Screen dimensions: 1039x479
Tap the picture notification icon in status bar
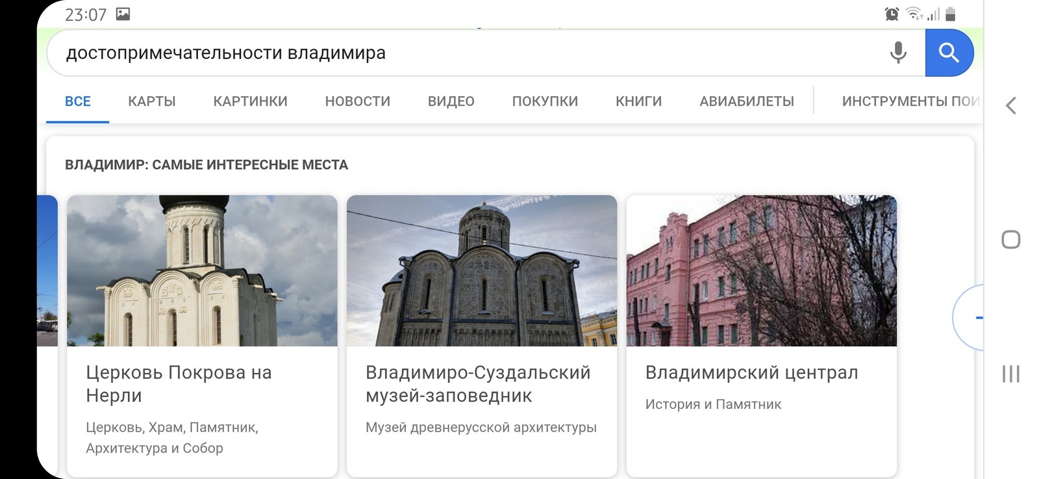point(123,14)
